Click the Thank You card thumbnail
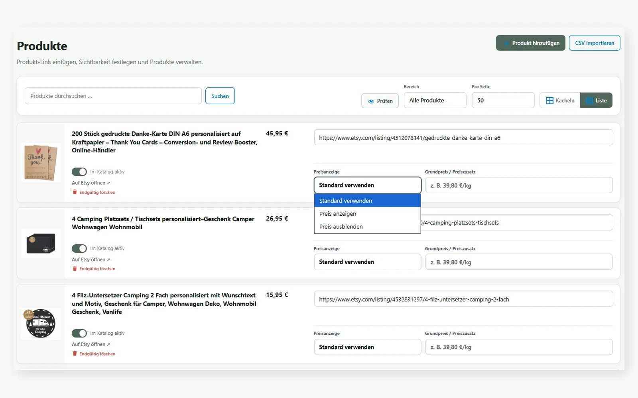The image size is (638, 398). pyautogui.click(x=41, y=162)
